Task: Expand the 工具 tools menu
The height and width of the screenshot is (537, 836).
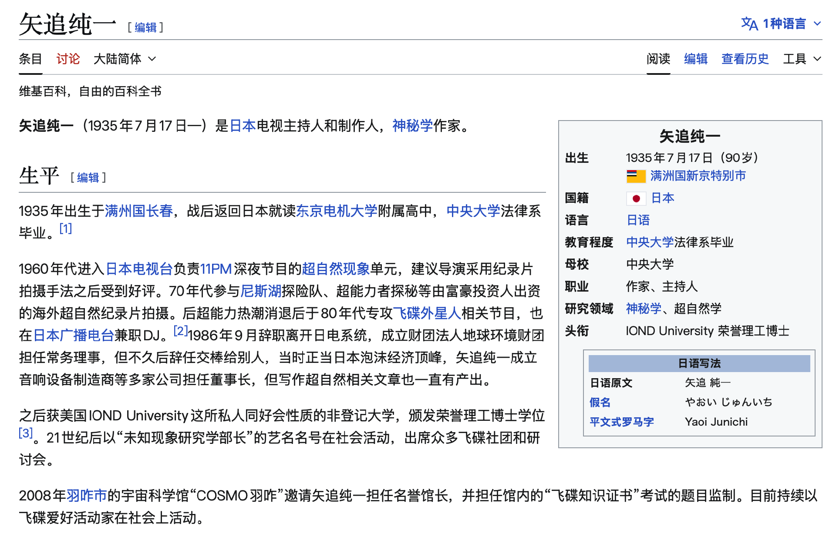Action: (x=802, y=59)
